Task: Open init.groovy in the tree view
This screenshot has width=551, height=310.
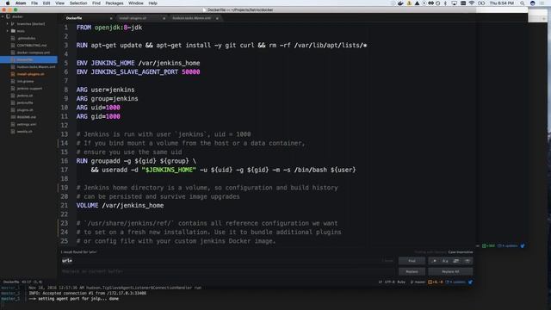Action: 25,81
